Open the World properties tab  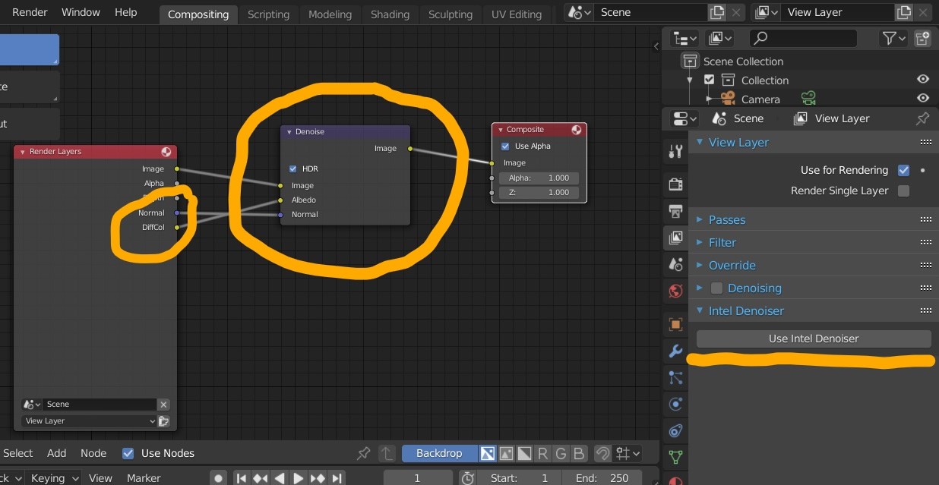coord(675,291)
